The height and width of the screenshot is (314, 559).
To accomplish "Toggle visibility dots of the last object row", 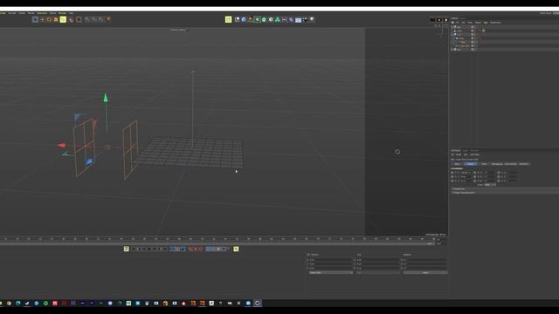I will coord(473,50).
